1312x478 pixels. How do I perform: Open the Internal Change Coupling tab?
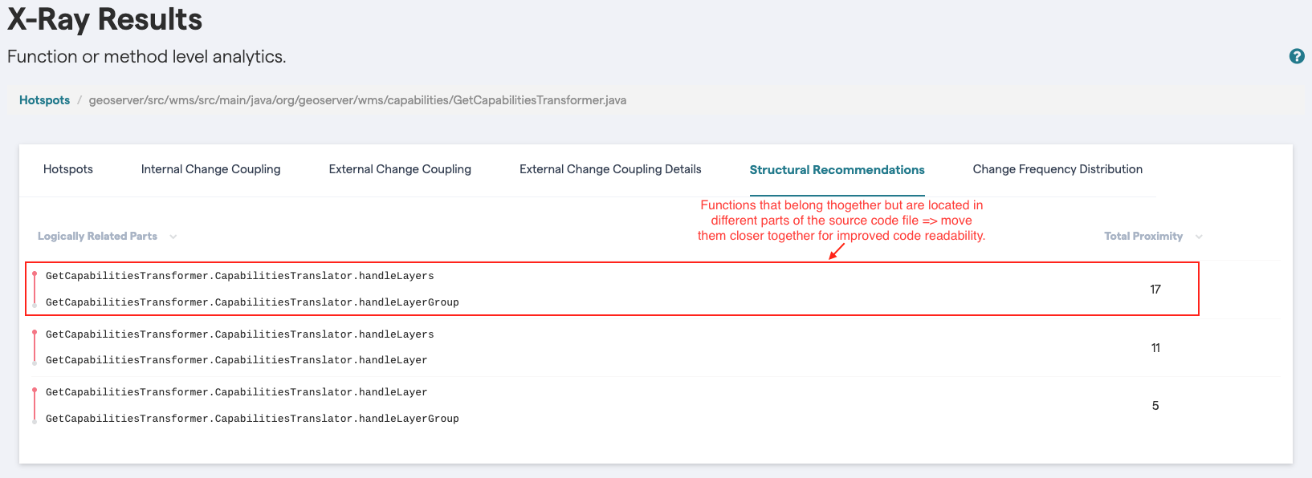(x=210, y=169)
